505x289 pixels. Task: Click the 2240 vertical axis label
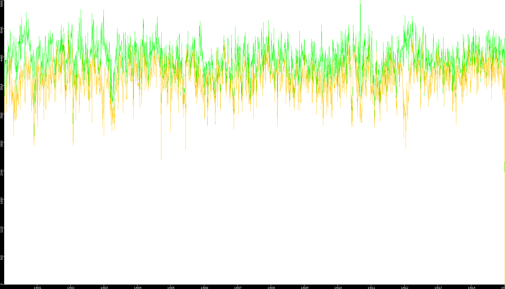tap(2, 172)
